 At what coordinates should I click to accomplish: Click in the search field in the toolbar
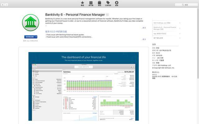point(186,5)
